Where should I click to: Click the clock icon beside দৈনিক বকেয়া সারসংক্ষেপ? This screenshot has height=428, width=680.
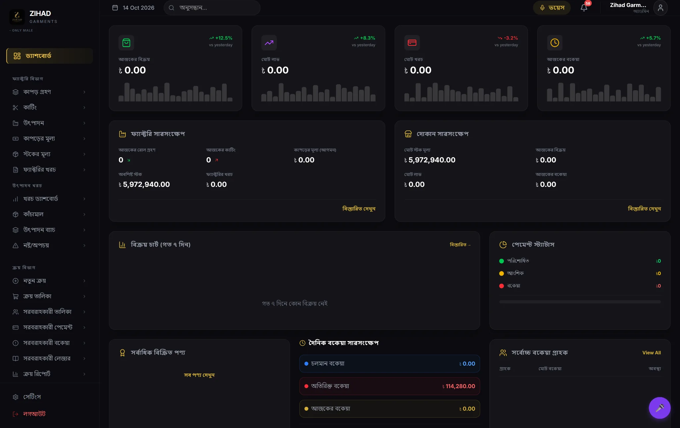302,343
